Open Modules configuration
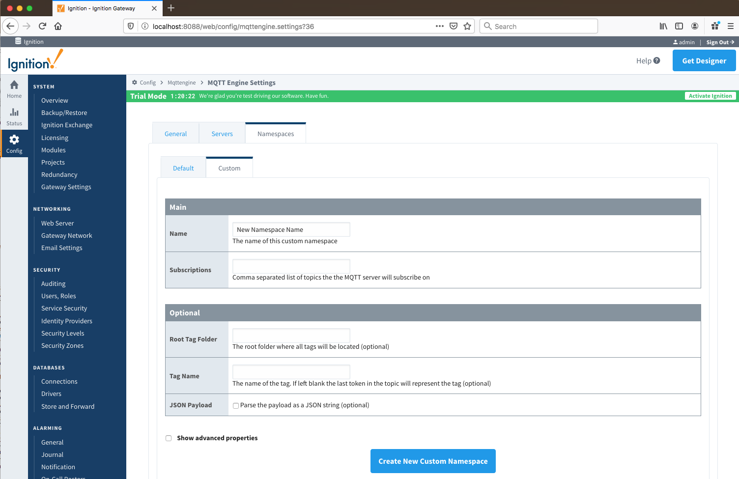The width and height of the screenshot is (739, 479). coord(53,150)
